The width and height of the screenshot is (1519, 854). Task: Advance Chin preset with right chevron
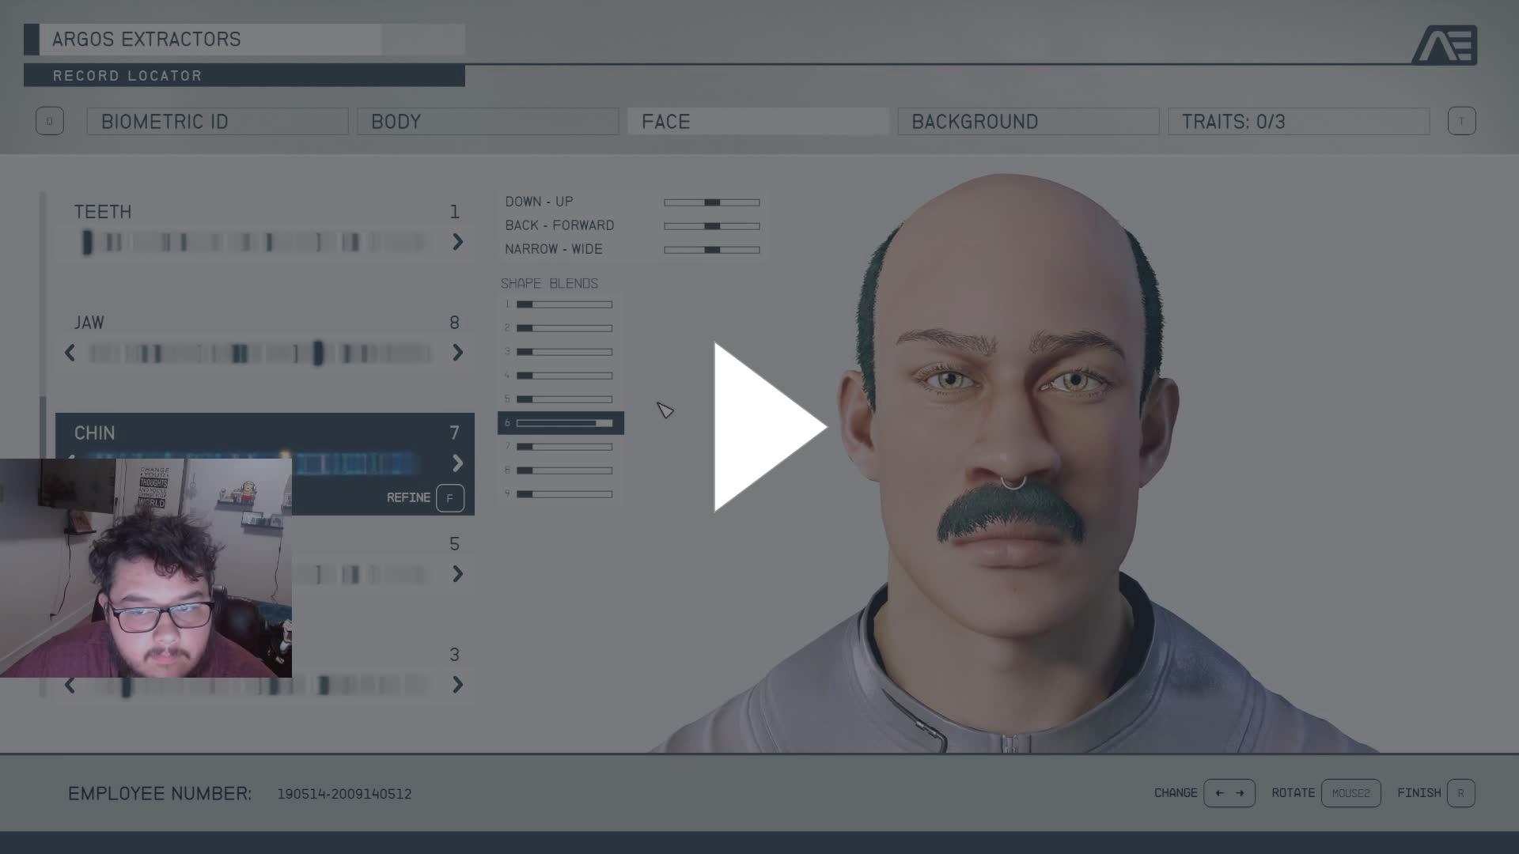(x=457, y=463)
